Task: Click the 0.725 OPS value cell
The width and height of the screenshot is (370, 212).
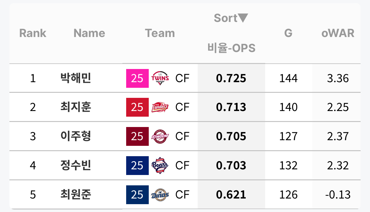Action: tap(231, 78)
